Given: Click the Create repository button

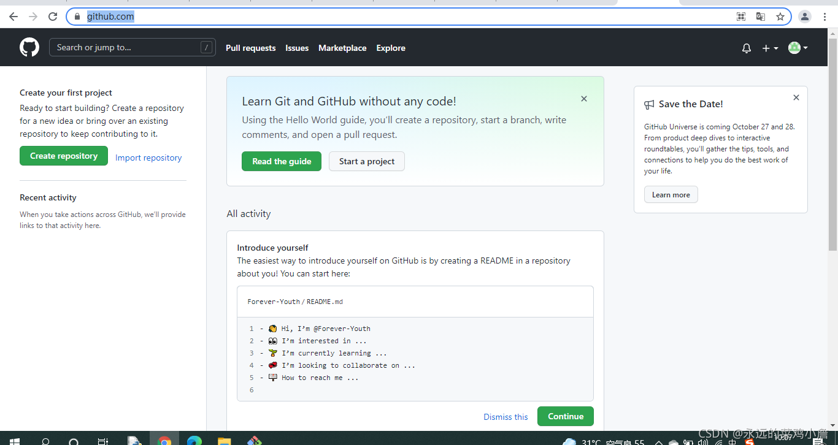Looking at the screenshot, I should (x=64, y=156).
